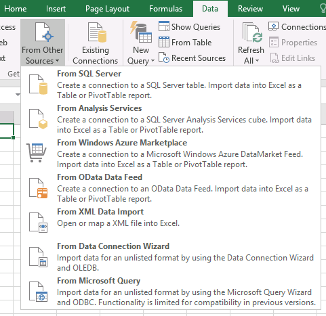Open the Review tab
Image resolution: width=326 pixels, height=316 pixels.
click(x=250, y=9)
